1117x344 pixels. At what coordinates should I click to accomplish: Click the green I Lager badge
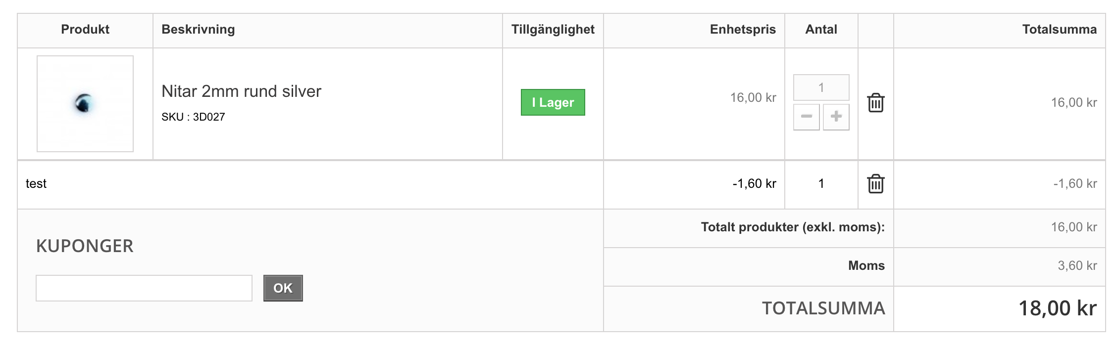553,102
